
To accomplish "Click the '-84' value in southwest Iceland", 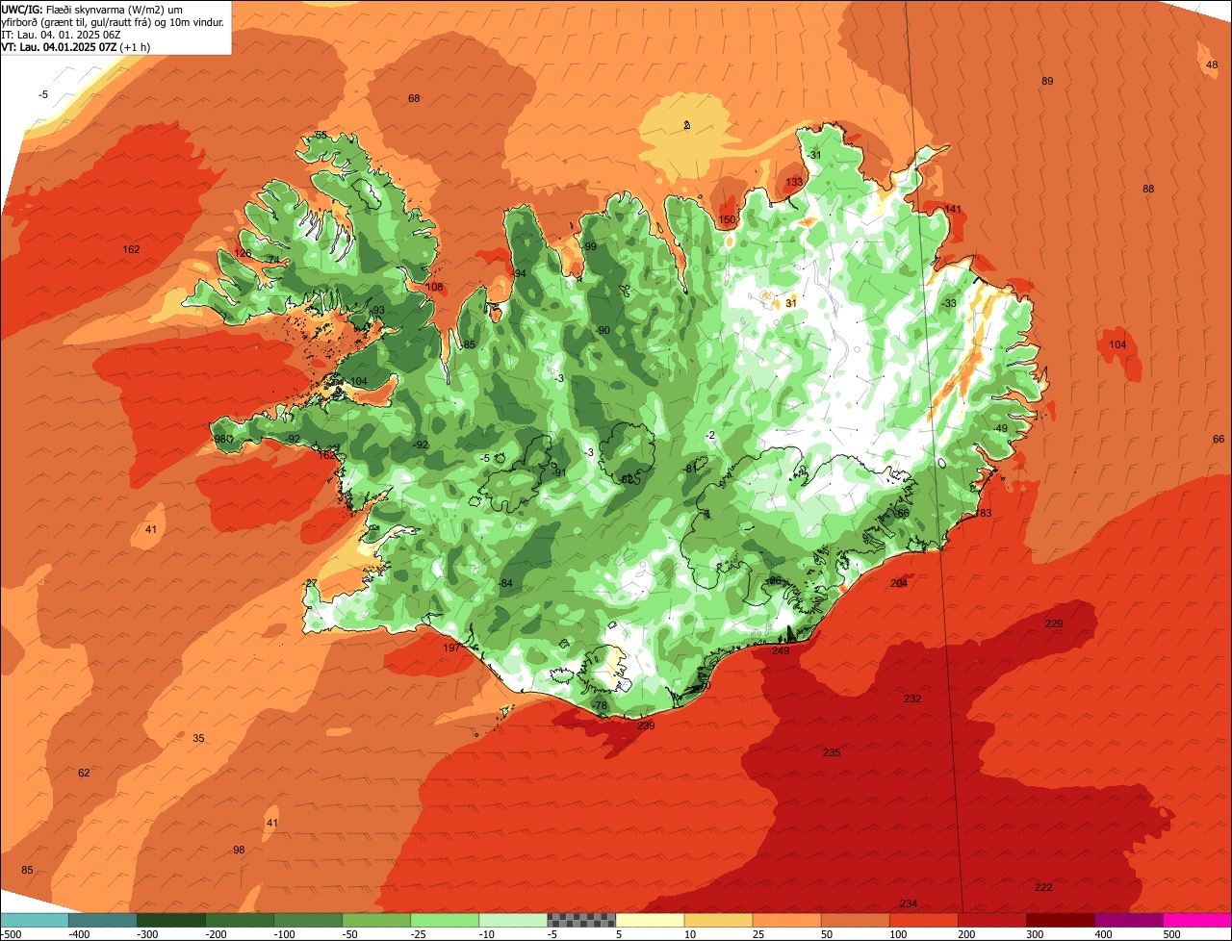I will pyautogui.click(x=505, y=584).
